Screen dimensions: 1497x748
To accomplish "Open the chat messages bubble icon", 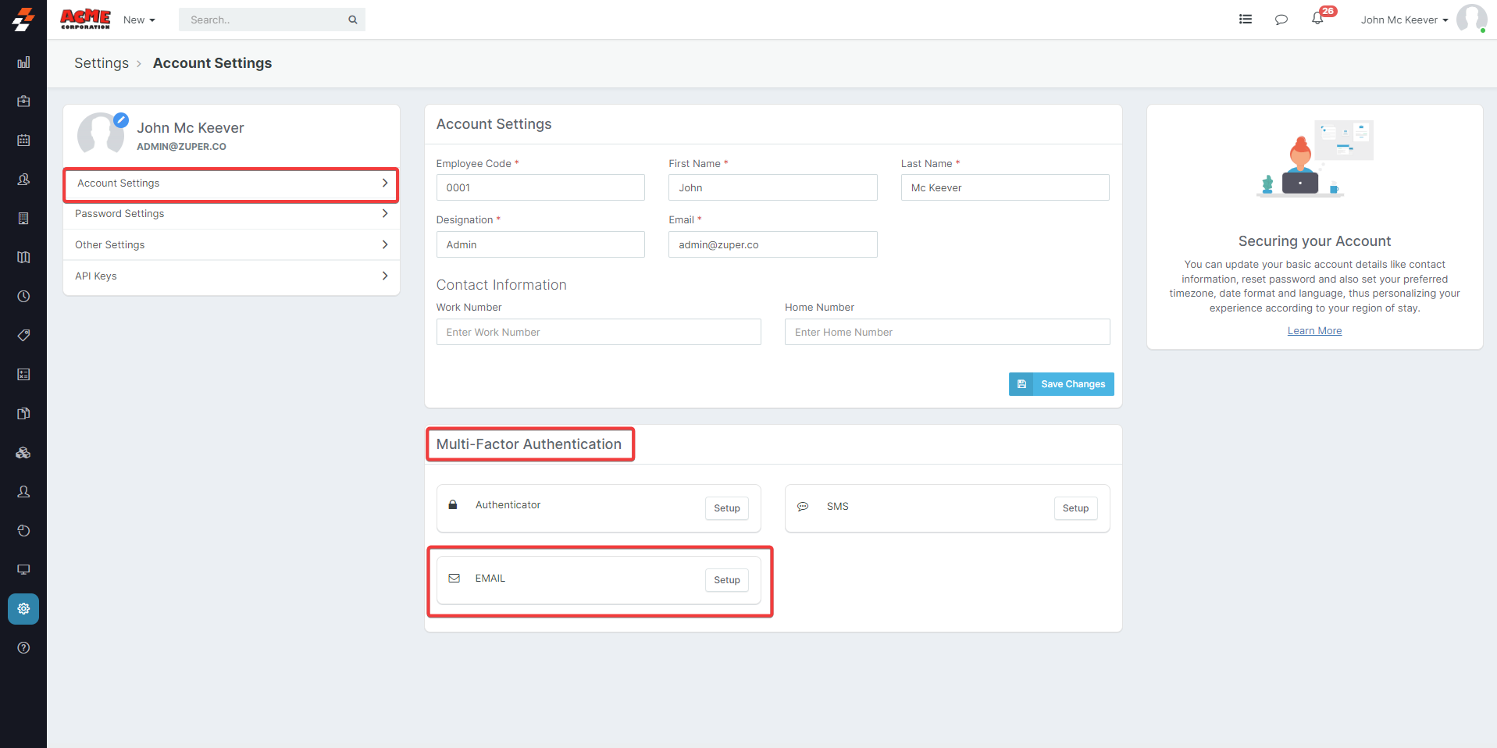I will (x=1281, y=20).
